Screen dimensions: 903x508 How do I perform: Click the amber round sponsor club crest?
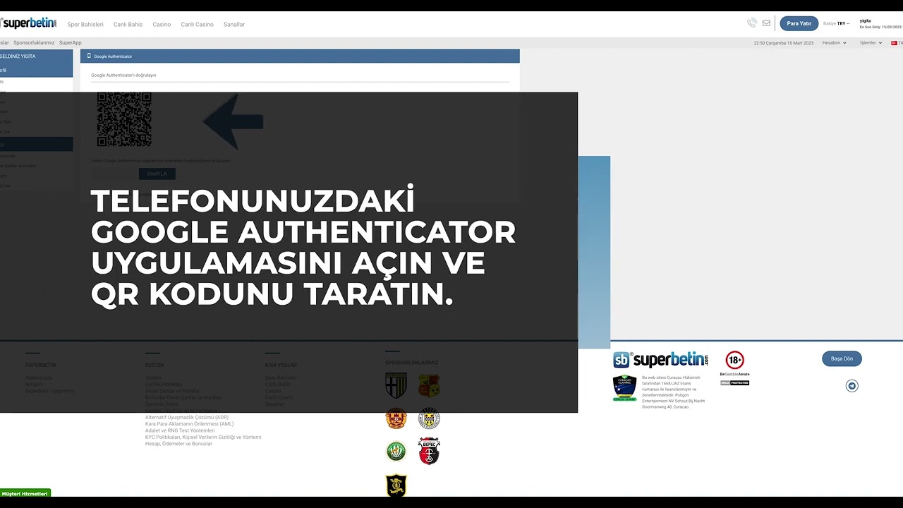pos(396,418)
